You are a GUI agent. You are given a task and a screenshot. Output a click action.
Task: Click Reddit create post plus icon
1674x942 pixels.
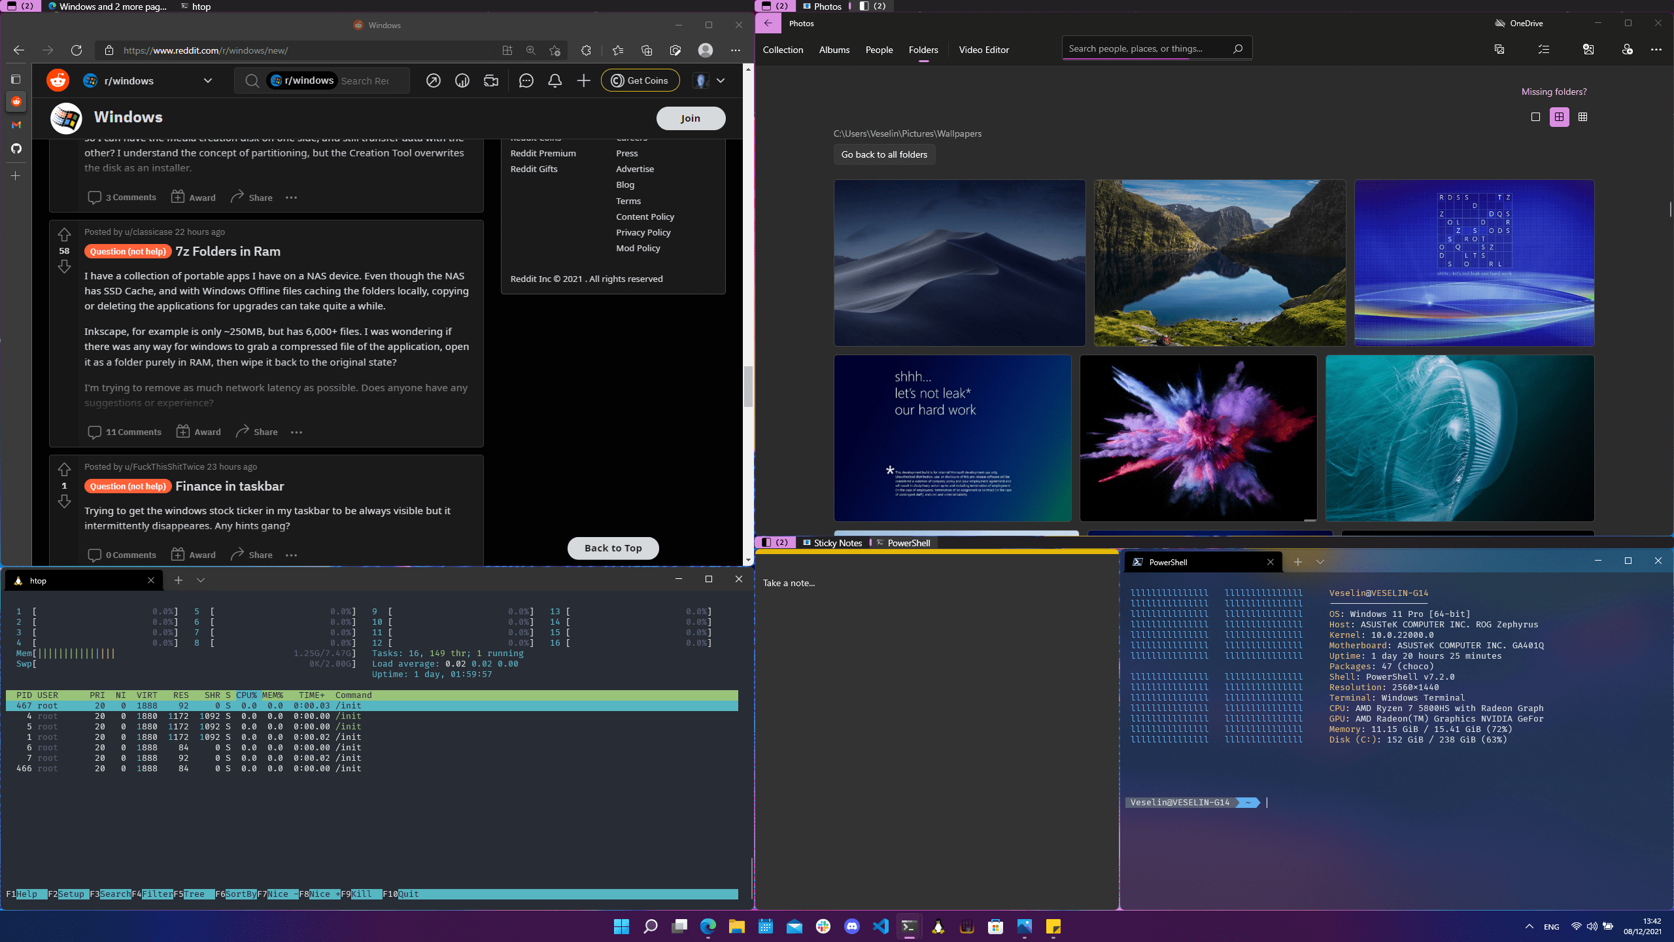click(x=583, y=80)
